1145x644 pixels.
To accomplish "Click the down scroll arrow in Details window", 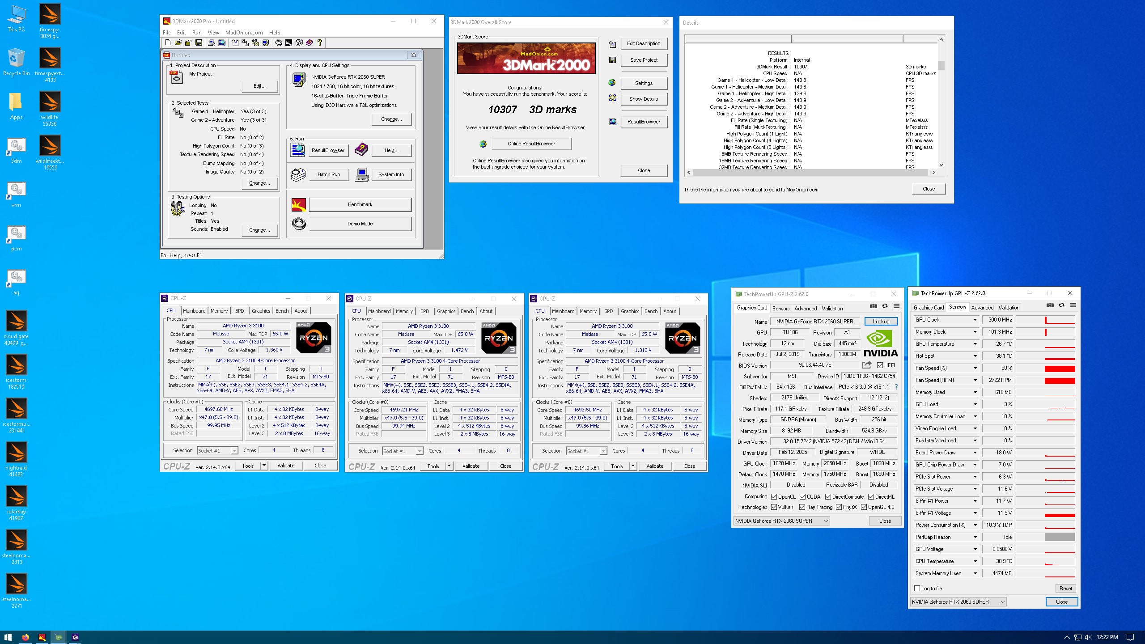I will coord(941,165).
